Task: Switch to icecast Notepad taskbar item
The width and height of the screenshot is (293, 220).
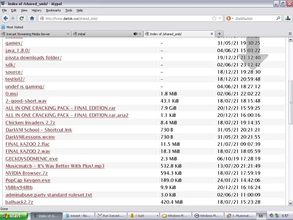Action: (x=78, y=216)
